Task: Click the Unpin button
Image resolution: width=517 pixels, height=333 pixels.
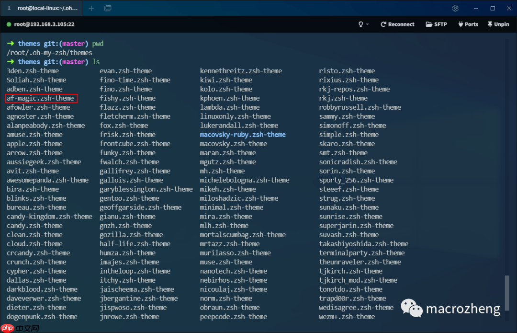Action: click(x=498, y=24)
